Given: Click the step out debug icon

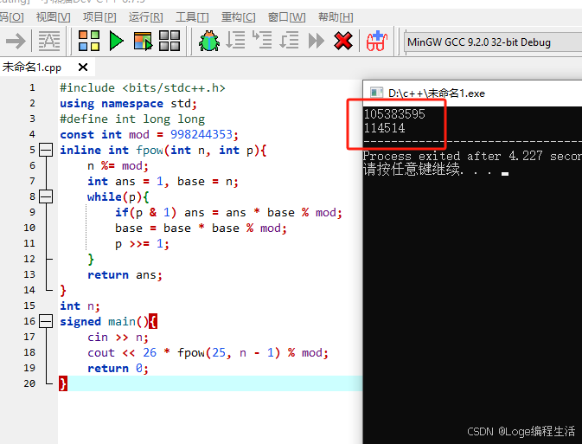Looking at the screenshot, I should pyautogui.click(x=289, y=40).
